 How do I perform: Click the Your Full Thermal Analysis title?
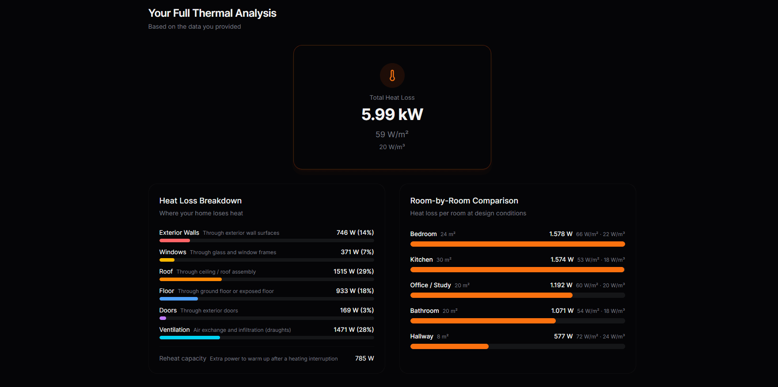[212, 13]
